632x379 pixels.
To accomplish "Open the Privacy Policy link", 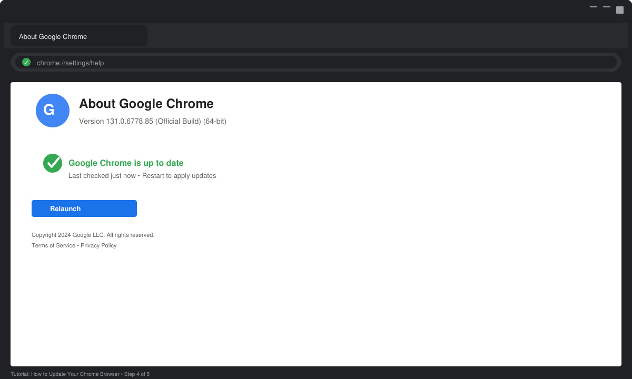I will click(98, 245).
